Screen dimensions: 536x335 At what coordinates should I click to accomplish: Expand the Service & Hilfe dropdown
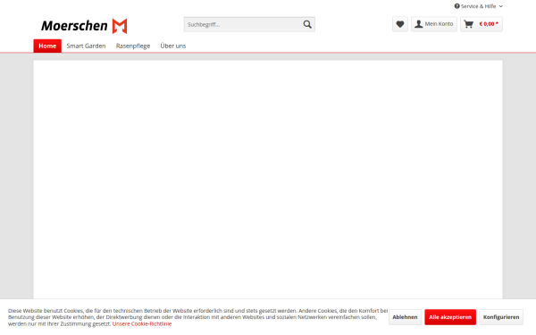478,6
